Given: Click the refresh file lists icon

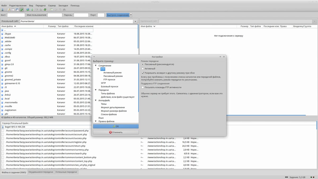Looking at the screenshot, I should (x=28, y=10).
